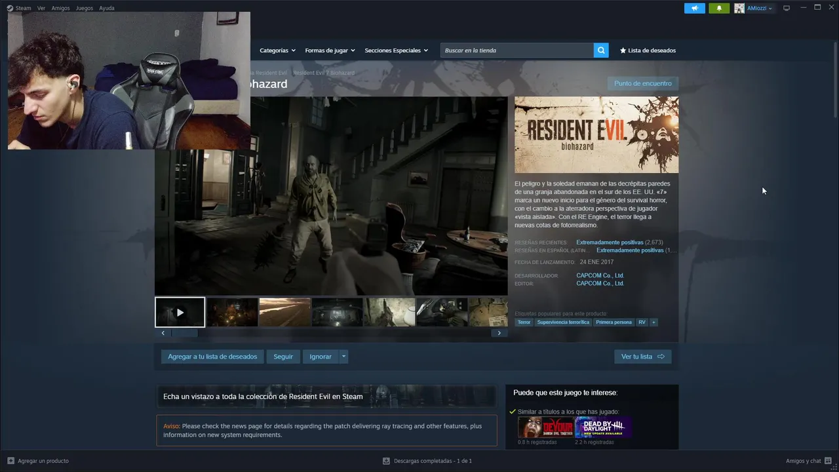Viewport: 839px width, 472px height.
Task: Click the thumbnail strip left arrow
Action: click(163, 333)
